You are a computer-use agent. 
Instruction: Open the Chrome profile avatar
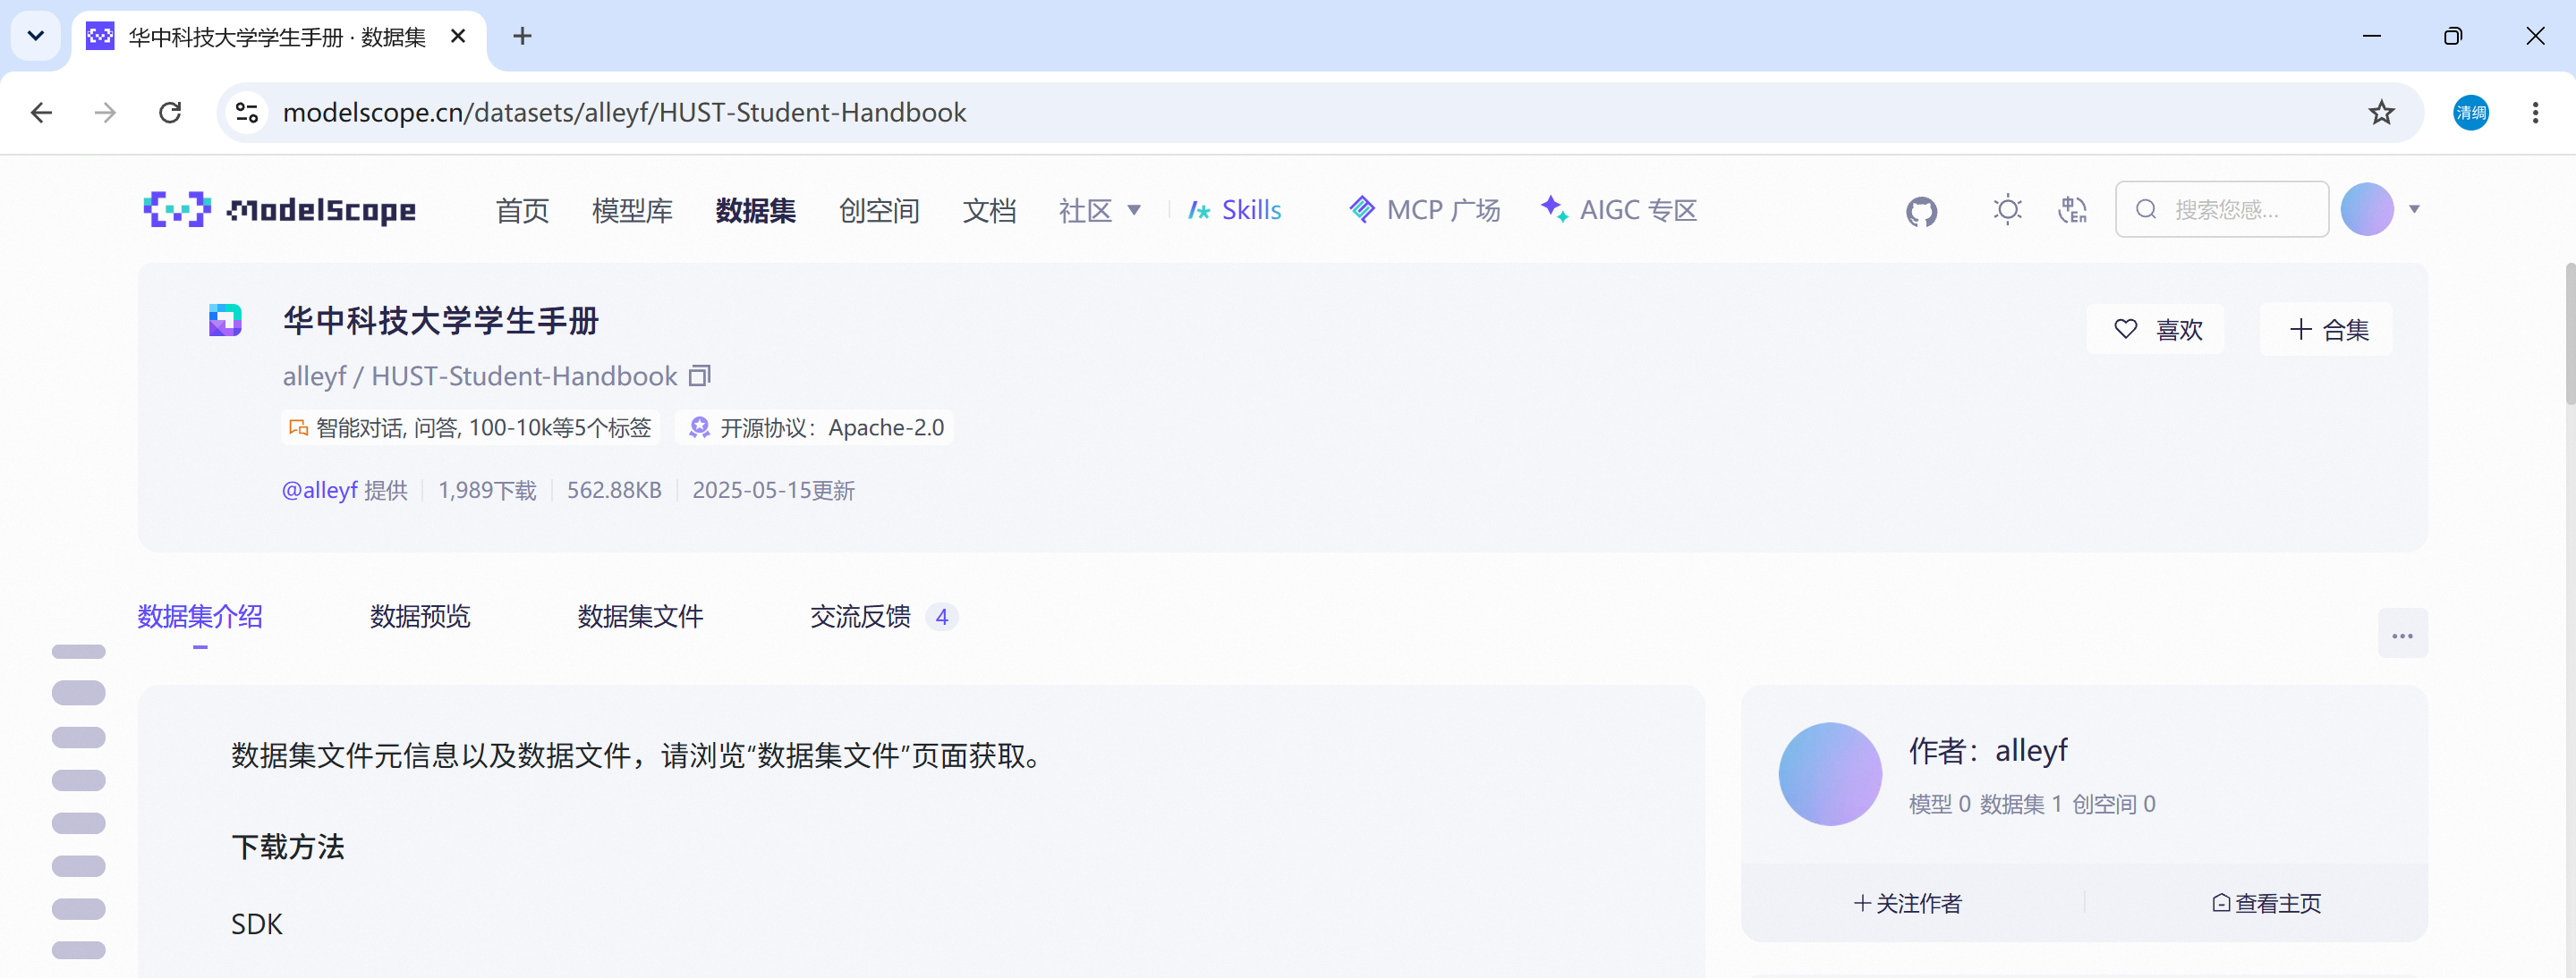pos(2470,113)
